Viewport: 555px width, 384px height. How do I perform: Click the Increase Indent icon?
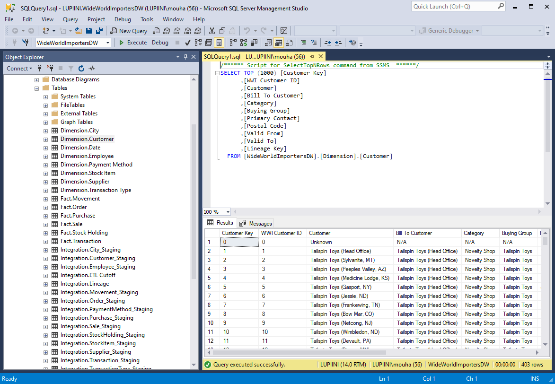point(338,43)
